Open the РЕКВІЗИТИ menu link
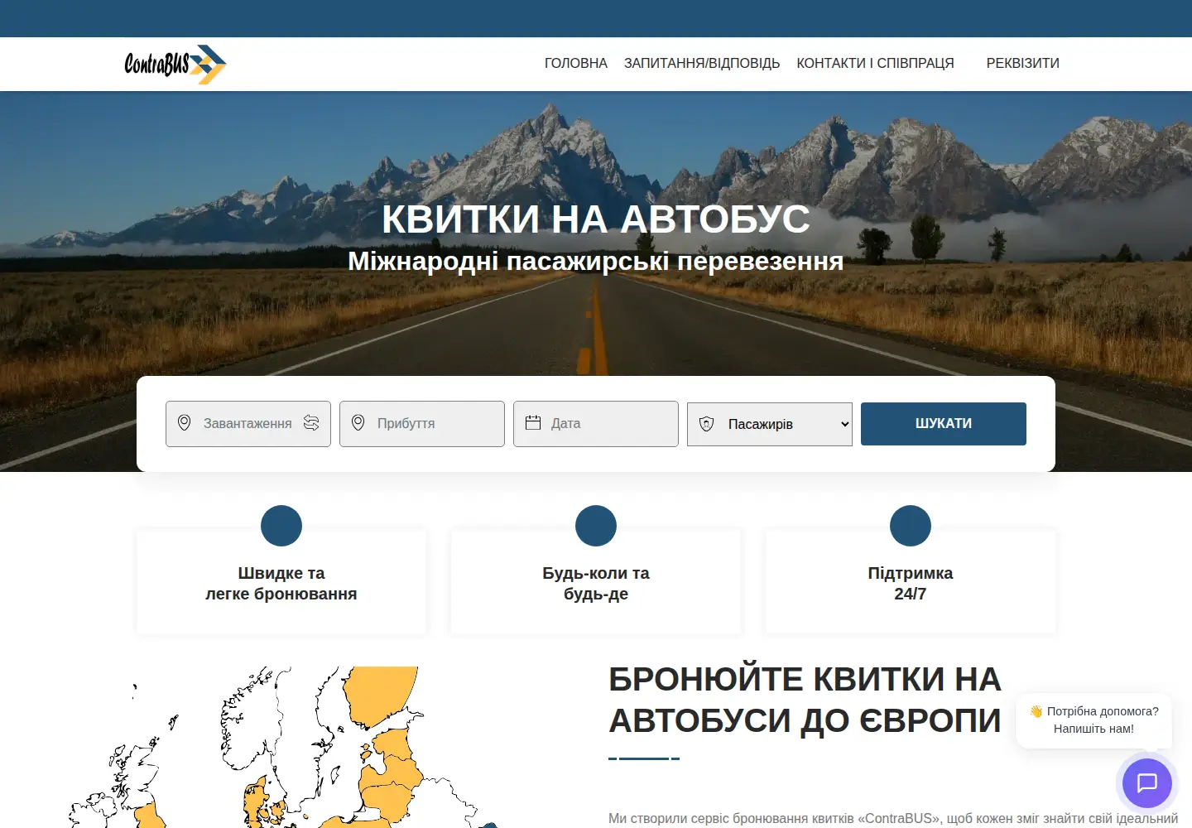1192x828 pixels. coord(1022,63)
